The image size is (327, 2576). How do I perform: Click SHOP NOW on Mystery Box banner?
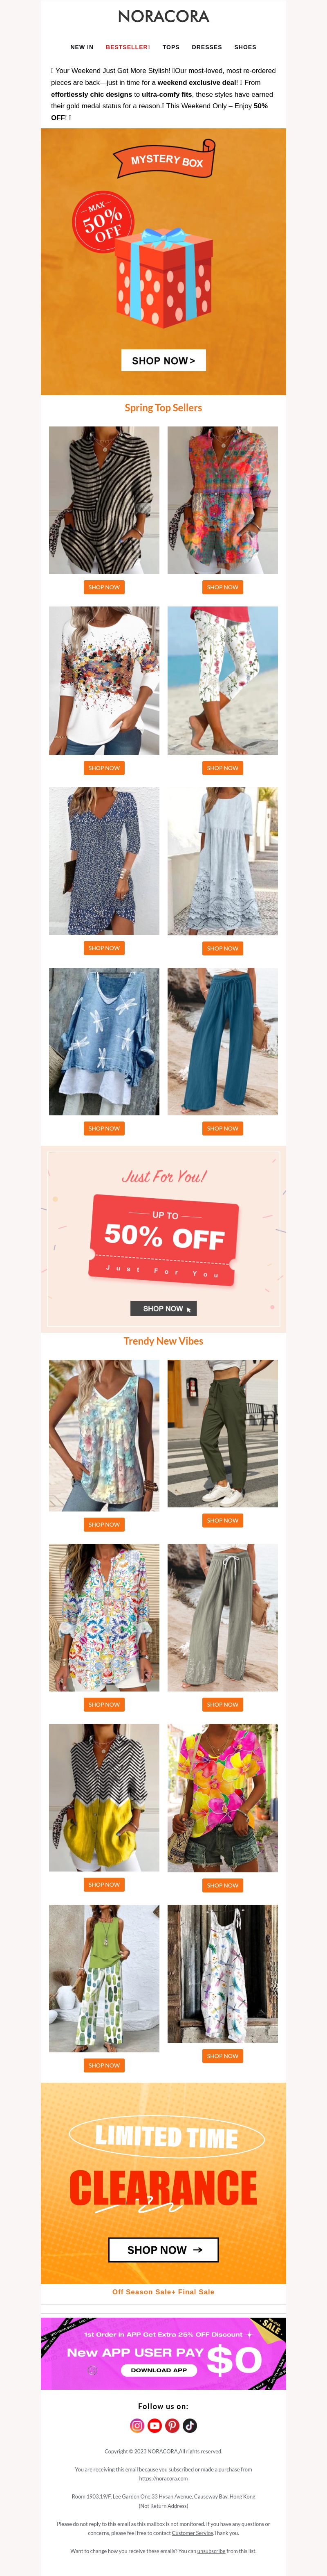[163, 360]
